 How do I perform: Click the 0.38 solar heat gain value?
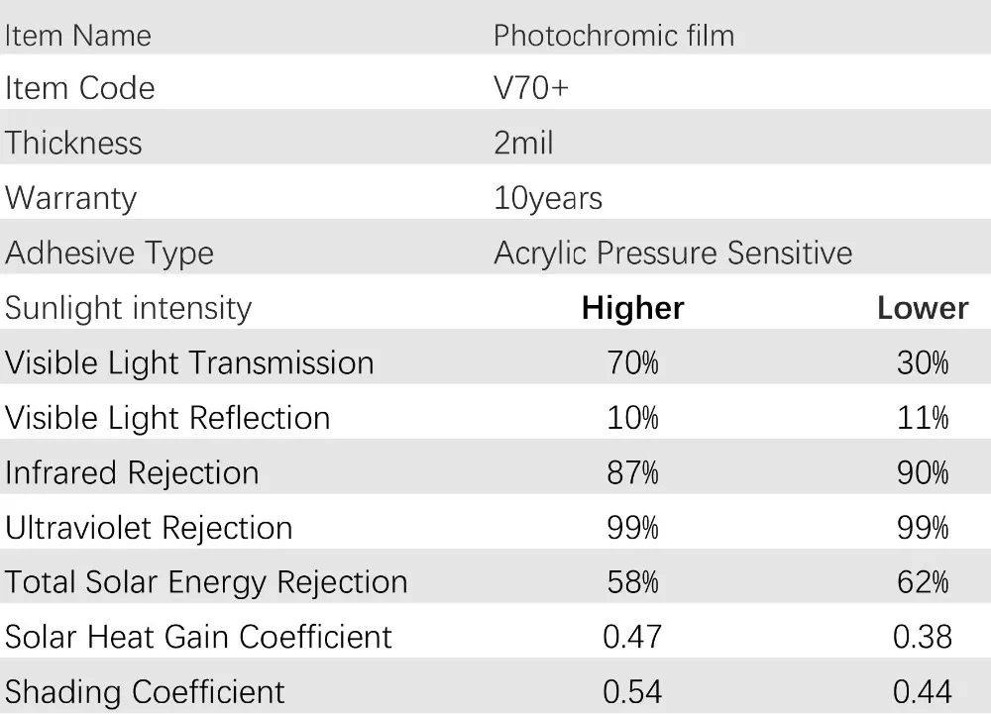click(x=923, y=637)
